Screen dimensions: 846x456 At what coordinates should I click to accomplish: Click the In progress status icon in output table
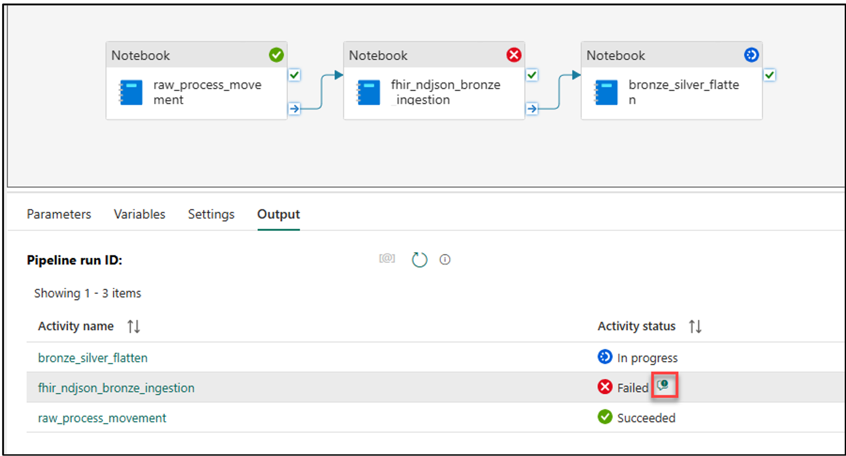(605, 357)
